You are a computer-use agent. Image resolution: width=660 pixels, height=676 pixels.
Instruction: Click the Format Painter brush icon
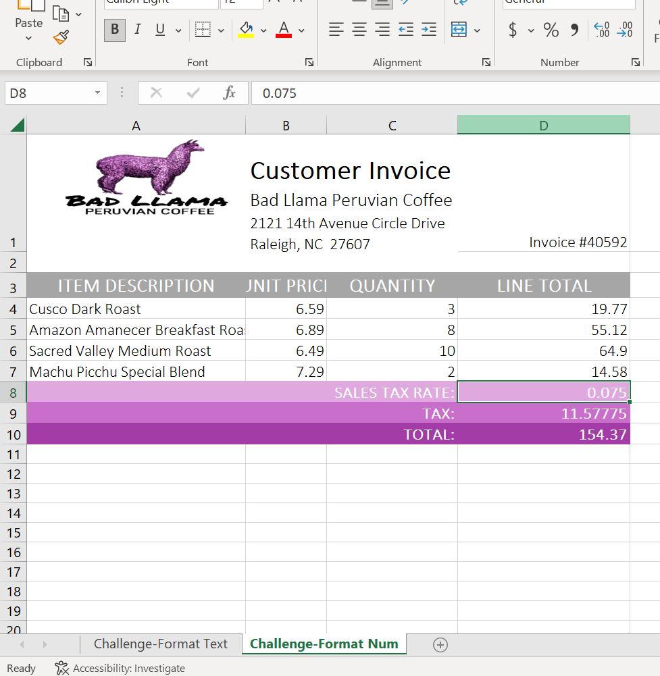[x=61, y=38]
